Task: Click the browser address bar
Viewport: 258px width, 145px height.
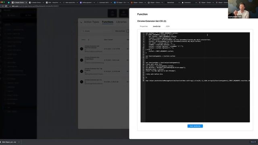Action: coord(115,6)
